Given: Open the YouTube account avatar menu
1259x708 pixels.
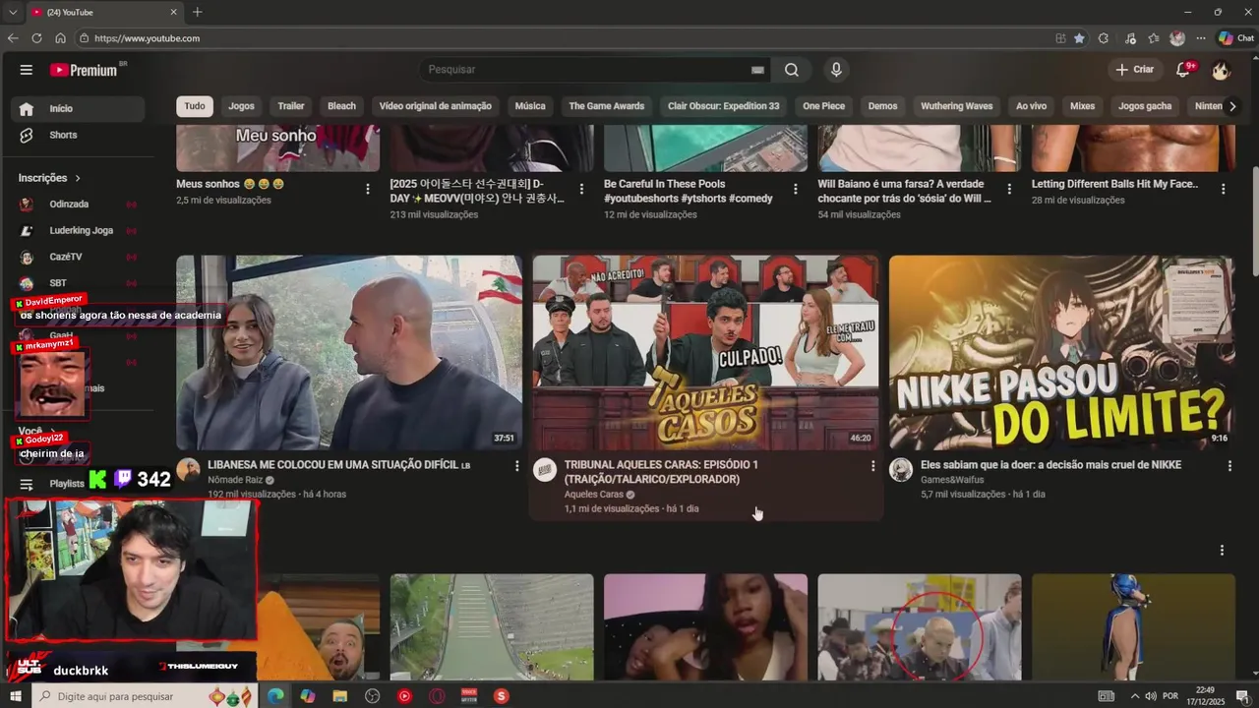Looking at the screenshot, I should [x=1221, y=70].
